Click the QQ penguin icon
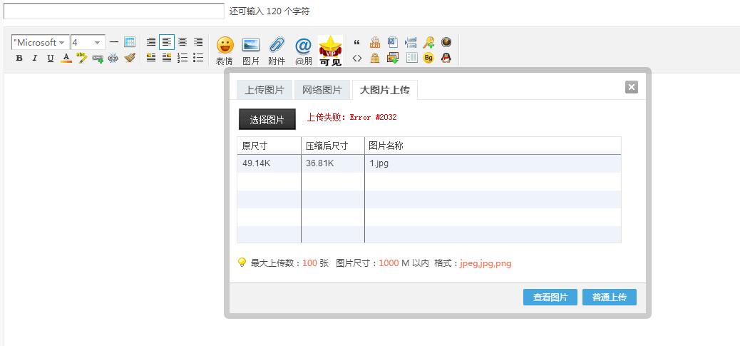The image size is (740, 346). pyautogui.click(x=446, y=58)
